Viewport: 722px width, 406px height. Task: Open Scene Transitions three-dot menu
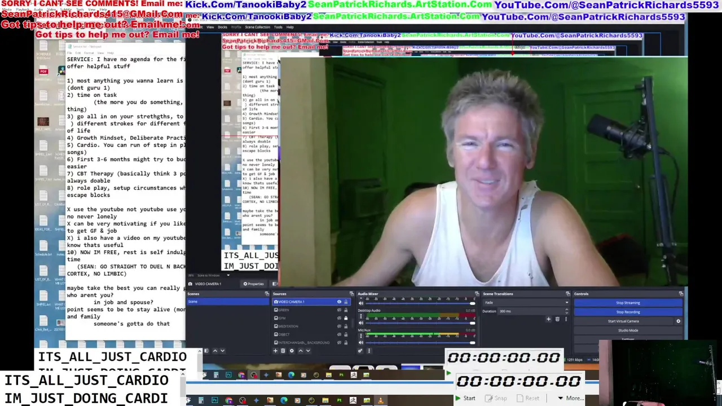click(566, 319)
